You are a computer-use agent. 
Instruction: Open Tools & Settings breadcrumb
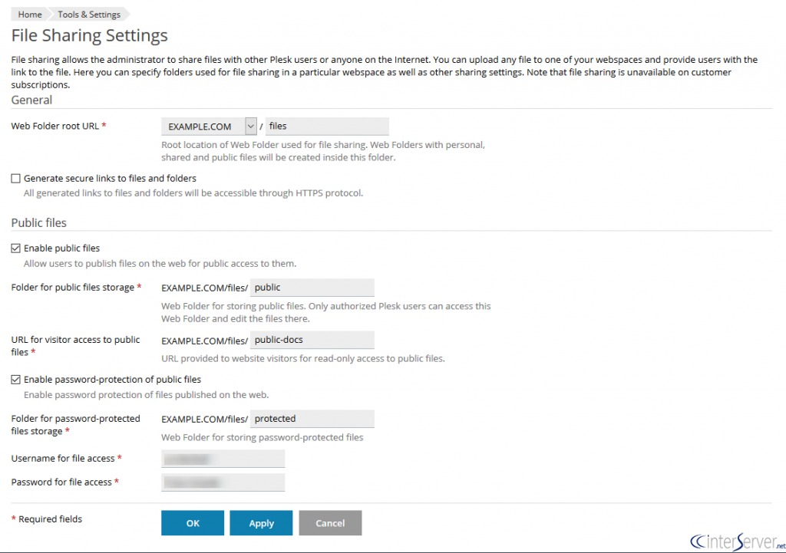89,15
